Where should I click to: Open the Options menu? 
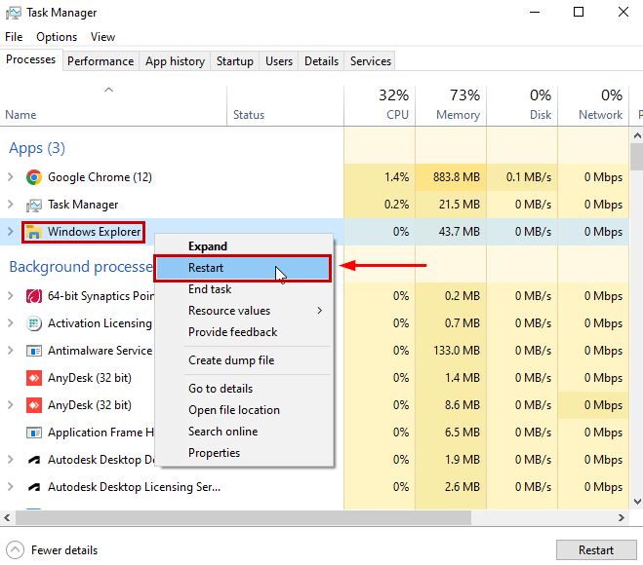coord(57,37)
